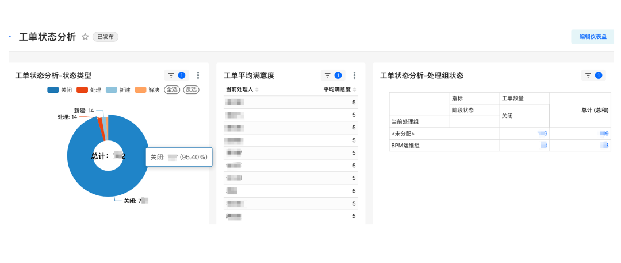The width and height of the screenshot is (621, 263).
Task: Click 关闭 count link in BPM运维组 row
Action: (543, 146)
